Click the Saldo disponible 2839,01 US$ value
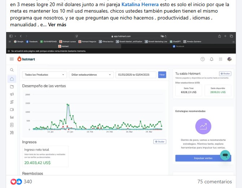 coord(218,92)
